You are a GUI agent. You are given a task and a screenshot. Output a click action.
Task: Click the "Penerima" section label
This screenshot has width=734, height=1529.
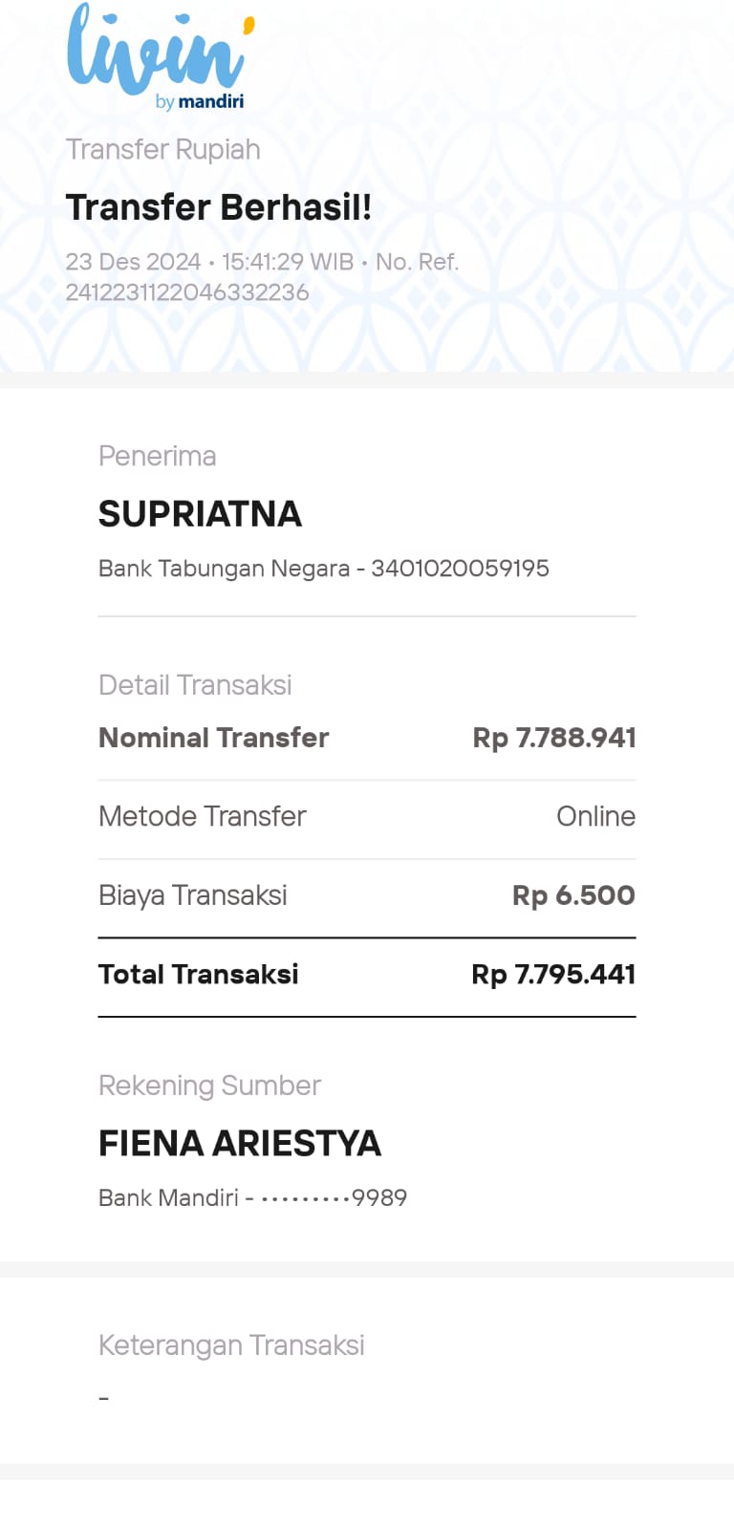coord(157,457)
